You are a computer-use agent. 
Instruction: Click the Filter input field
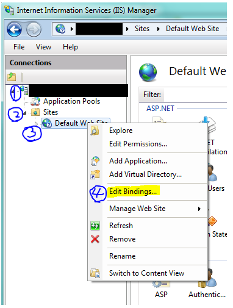[x=195, y=95]
